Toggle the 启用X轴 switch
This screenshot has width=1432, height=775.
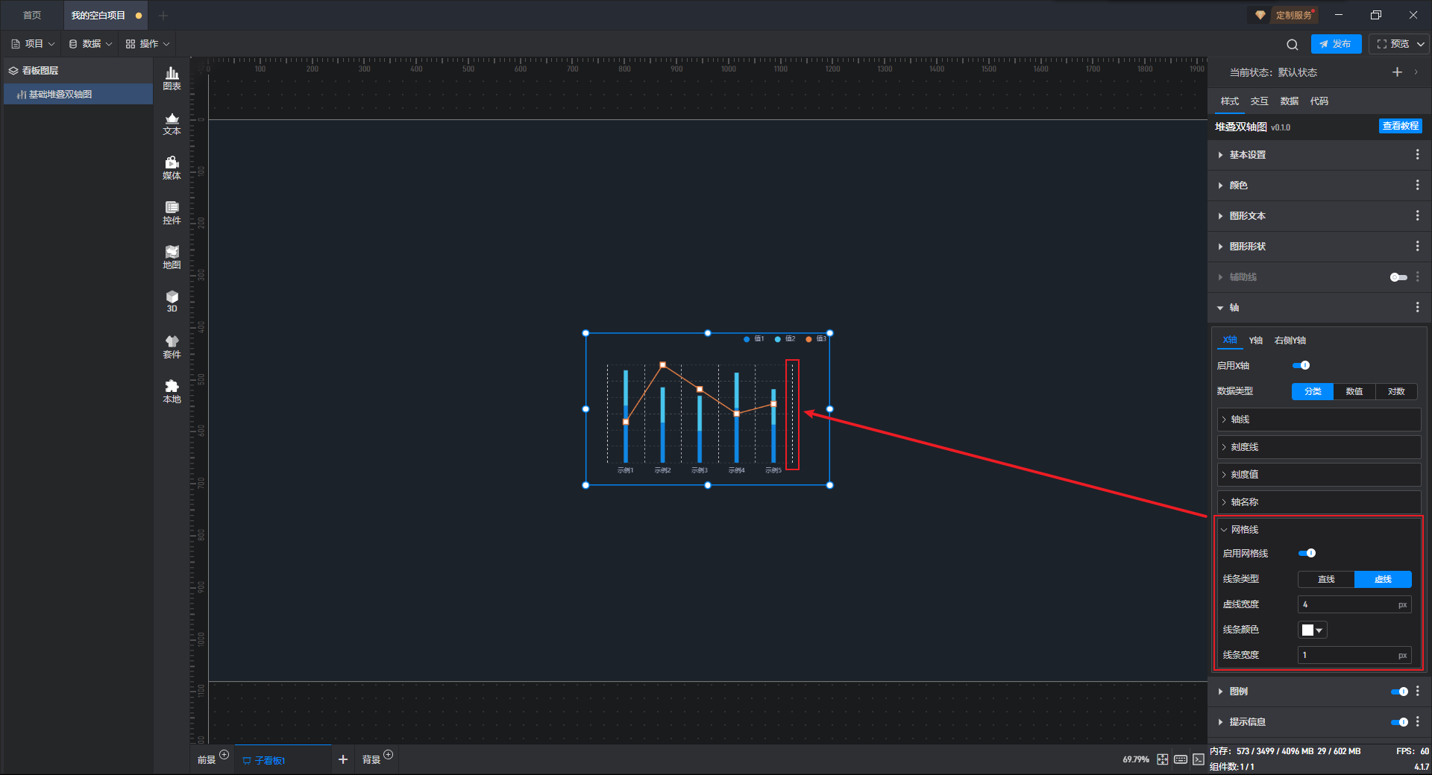tap(1301, 365)
